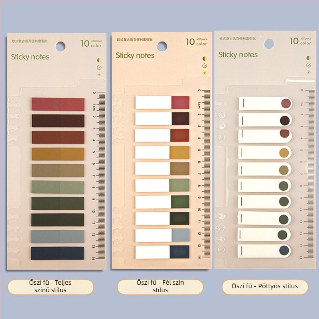Click the ruler scale on the left card
The height and width of the screenshot is (319, 319).
100,175
